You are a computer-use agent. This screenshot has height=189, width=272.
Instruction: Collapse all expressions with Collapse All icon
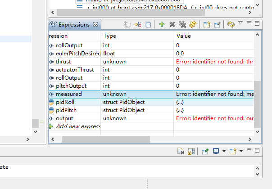(x=148, y=25)
